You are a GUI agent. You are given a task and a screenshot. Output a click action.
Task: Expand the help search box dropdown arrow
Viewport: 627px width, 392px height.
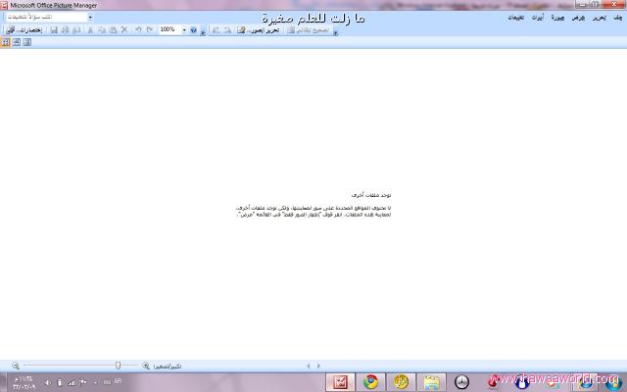[x=90, y=17]
